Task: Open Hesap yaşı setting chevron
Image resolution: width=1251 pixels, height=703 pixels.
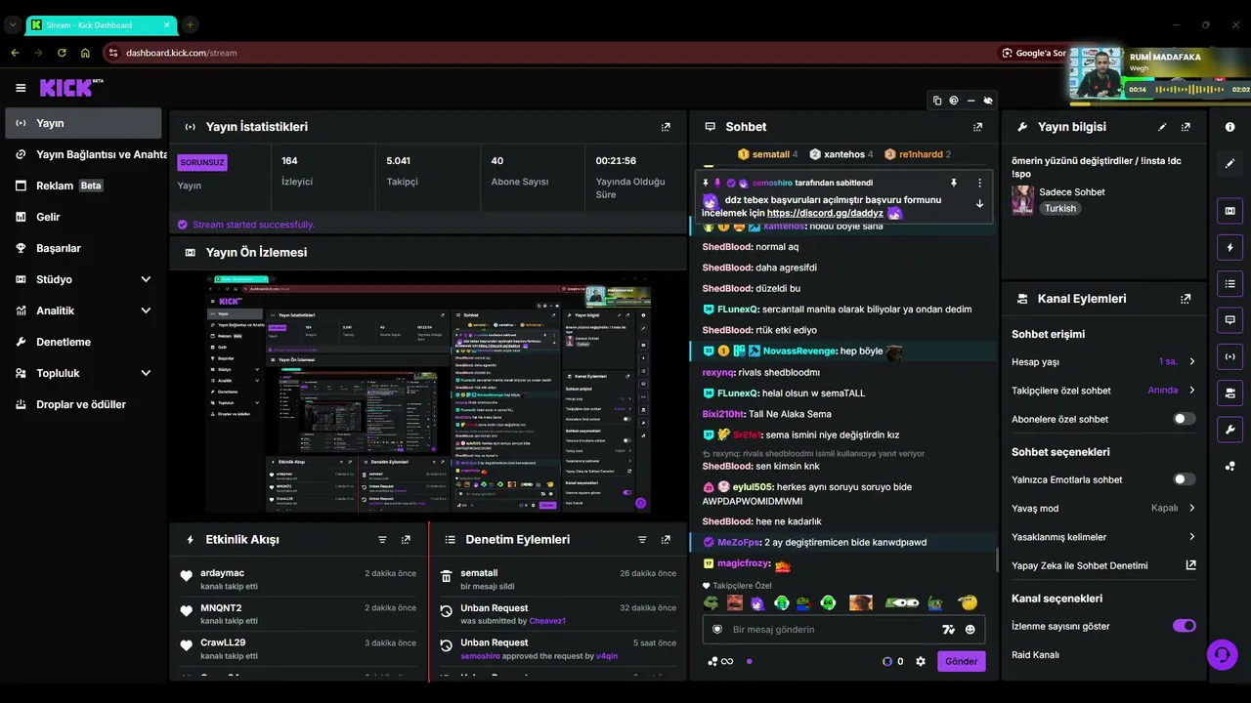Action: 1192,361
